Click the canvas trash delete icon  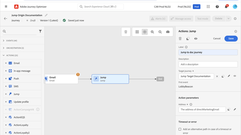coord(126,32)
